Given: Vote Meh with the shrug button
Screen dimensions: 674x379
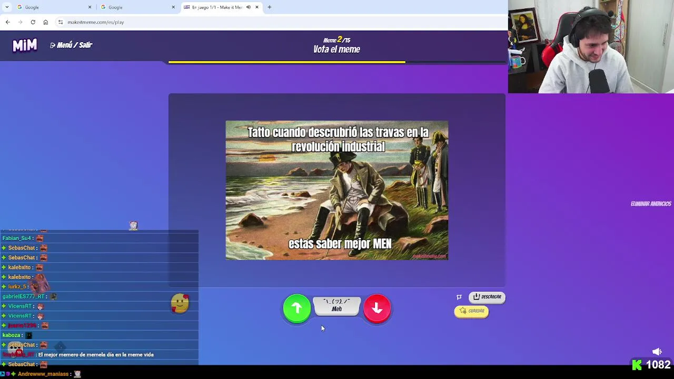Looking at the screenshot, I should click(x=337, y=305).
